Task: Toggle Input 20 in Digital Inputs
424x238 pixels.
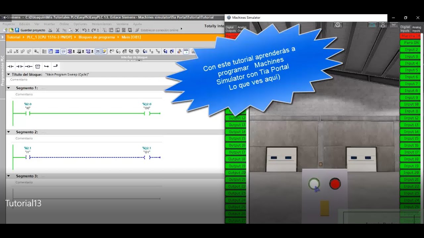Action: [410, 173]
